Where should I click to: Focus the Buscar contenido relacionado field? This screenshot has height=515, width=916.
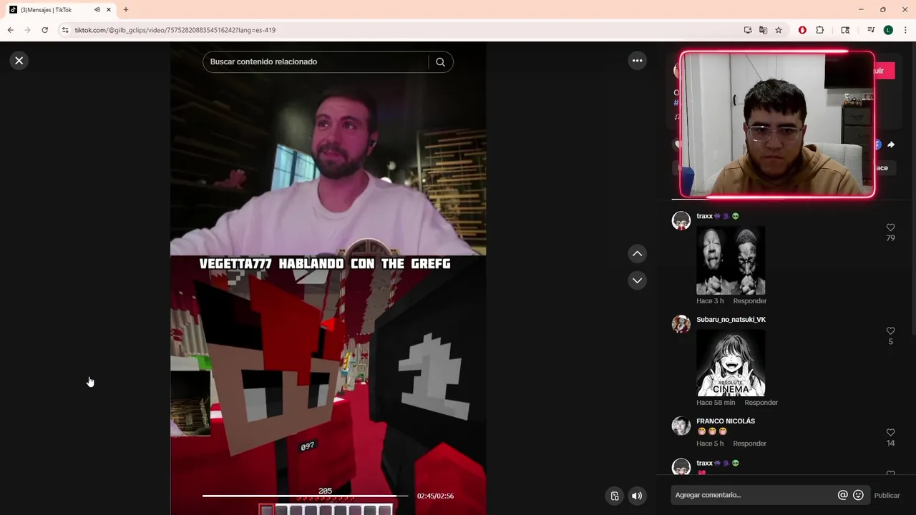(x=315, y=62)
